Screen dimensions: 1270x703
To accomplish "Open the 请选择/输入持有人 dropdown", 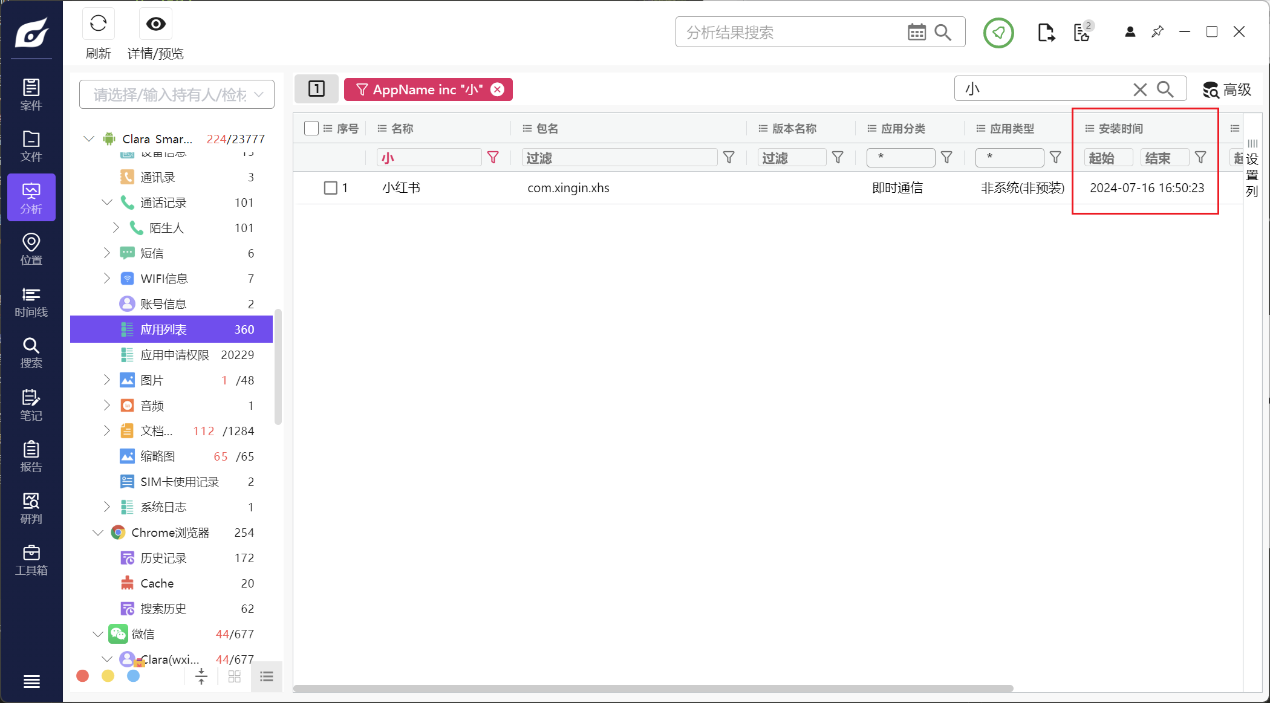I will point(177,95).
